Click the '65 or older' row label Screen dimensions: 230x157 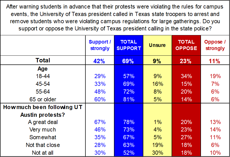point(43,99)
